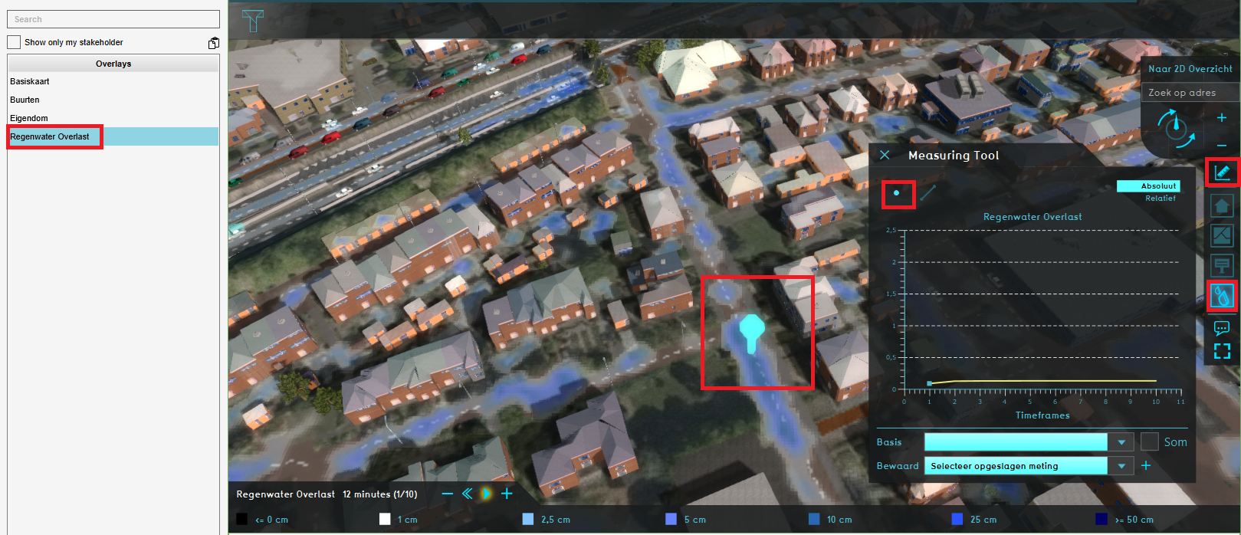The width and height of the screenshot is (1241, 535).
Task: Check the Som checkbox
Action: pos(1149,441)
